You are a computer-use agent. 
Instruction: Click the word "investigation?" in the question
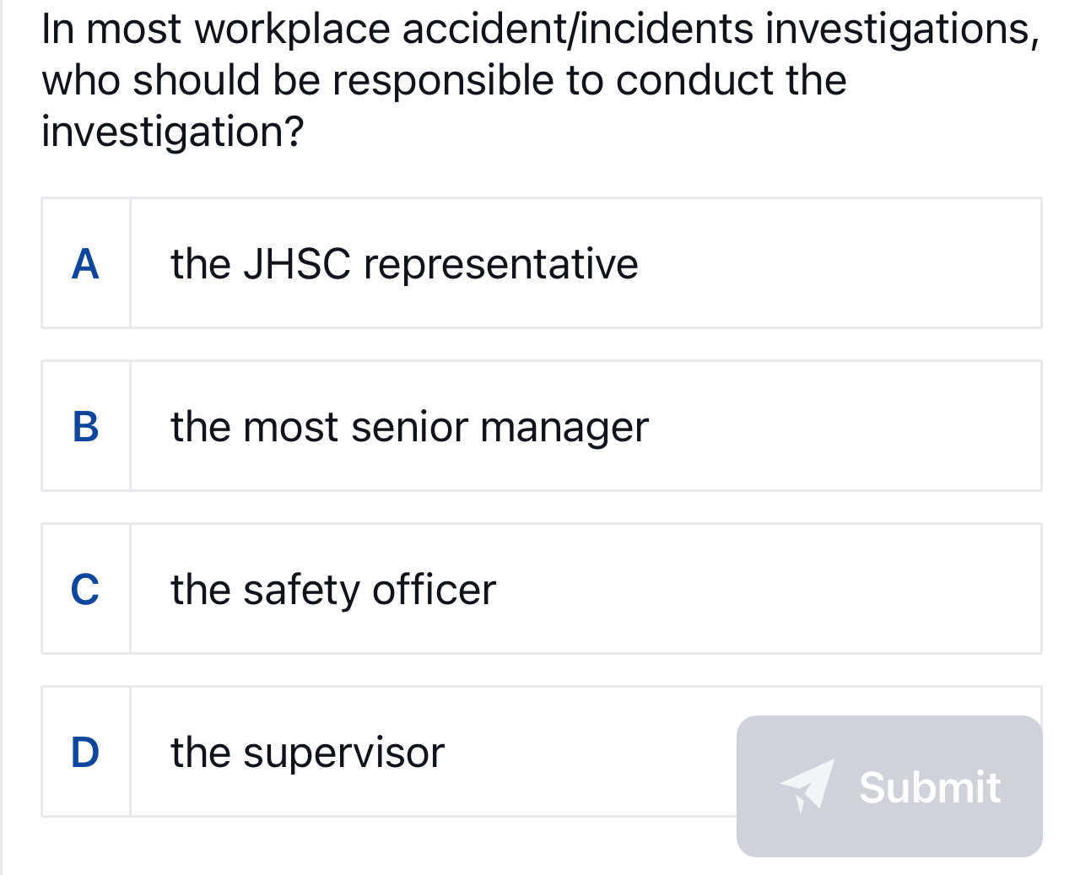pos(172,132)
